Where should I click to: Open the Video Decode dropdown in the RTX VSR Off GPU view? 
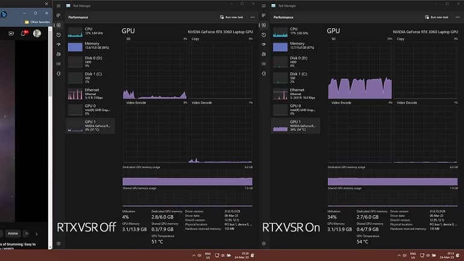pyautogui.click(x=201, y=102)
